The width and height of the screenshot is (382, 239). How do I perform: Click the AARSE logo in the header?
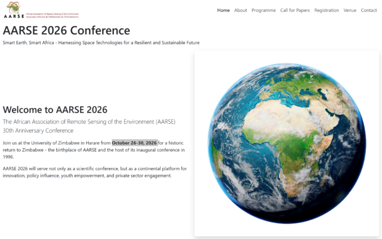coord(14,10)
